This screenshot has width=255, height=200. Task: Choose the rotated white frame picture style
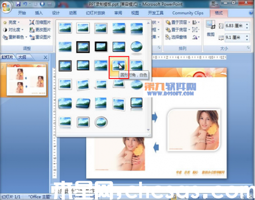[83, 84]
